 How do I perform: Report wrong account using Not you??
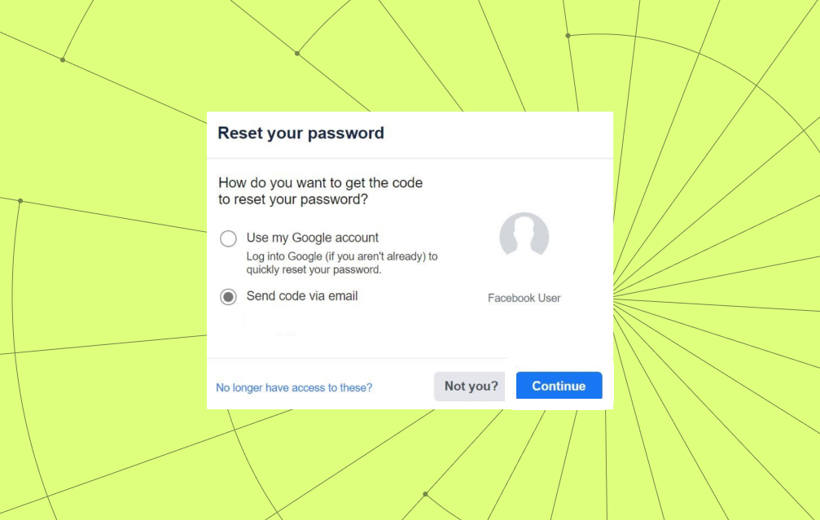click(x=469, y=386)
